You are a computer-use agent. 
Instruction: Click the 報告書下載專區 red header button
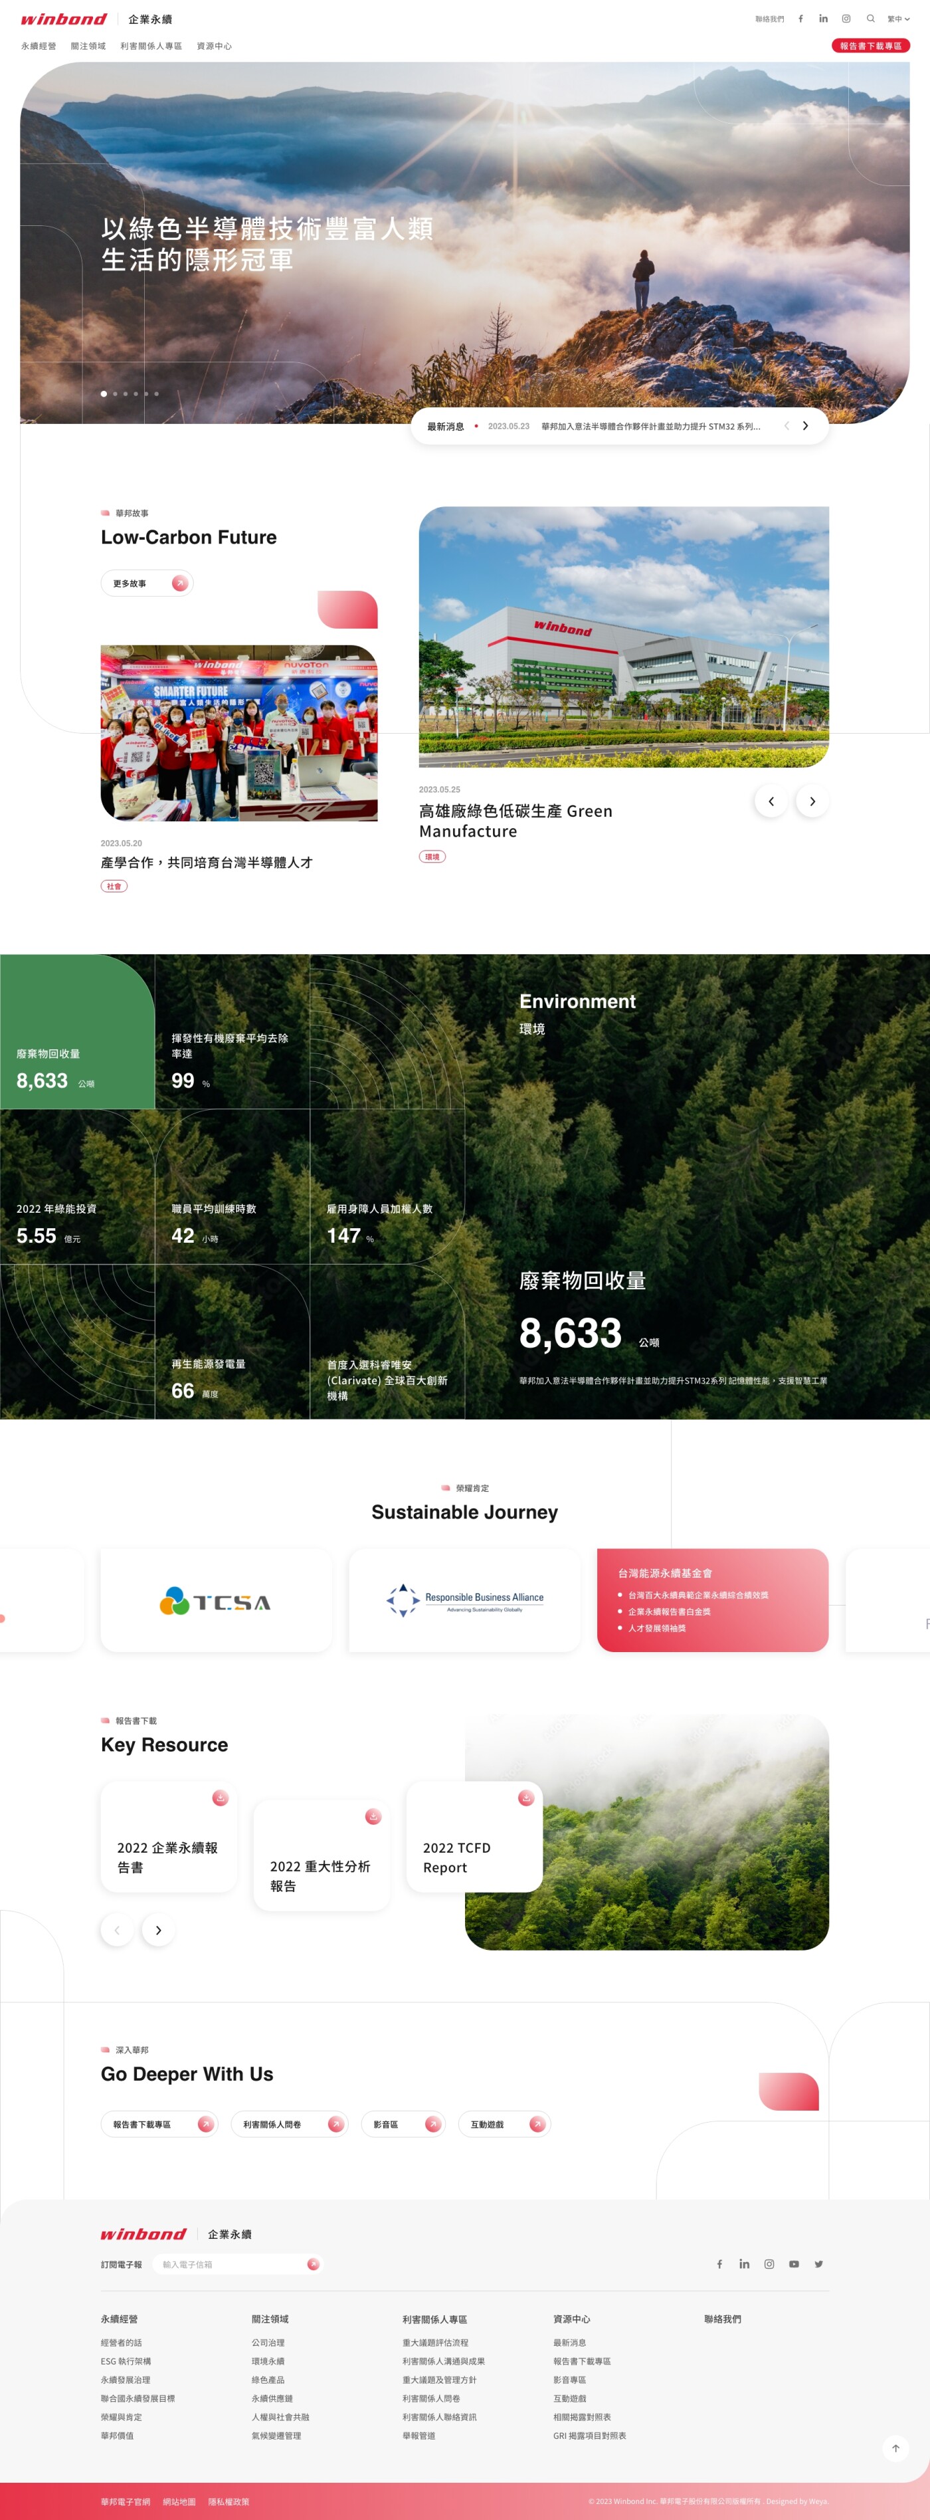point(870,46)
